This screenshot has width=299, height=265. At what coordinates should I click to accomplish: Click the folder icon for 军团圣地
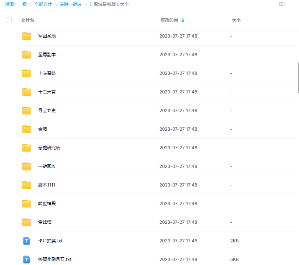pos(27,36)
